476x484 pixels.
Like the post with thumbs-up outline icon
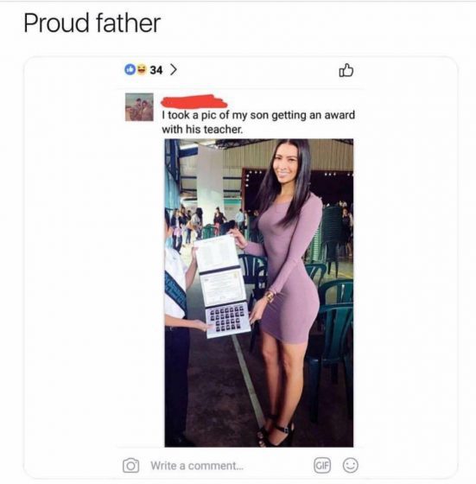(346, 70)
